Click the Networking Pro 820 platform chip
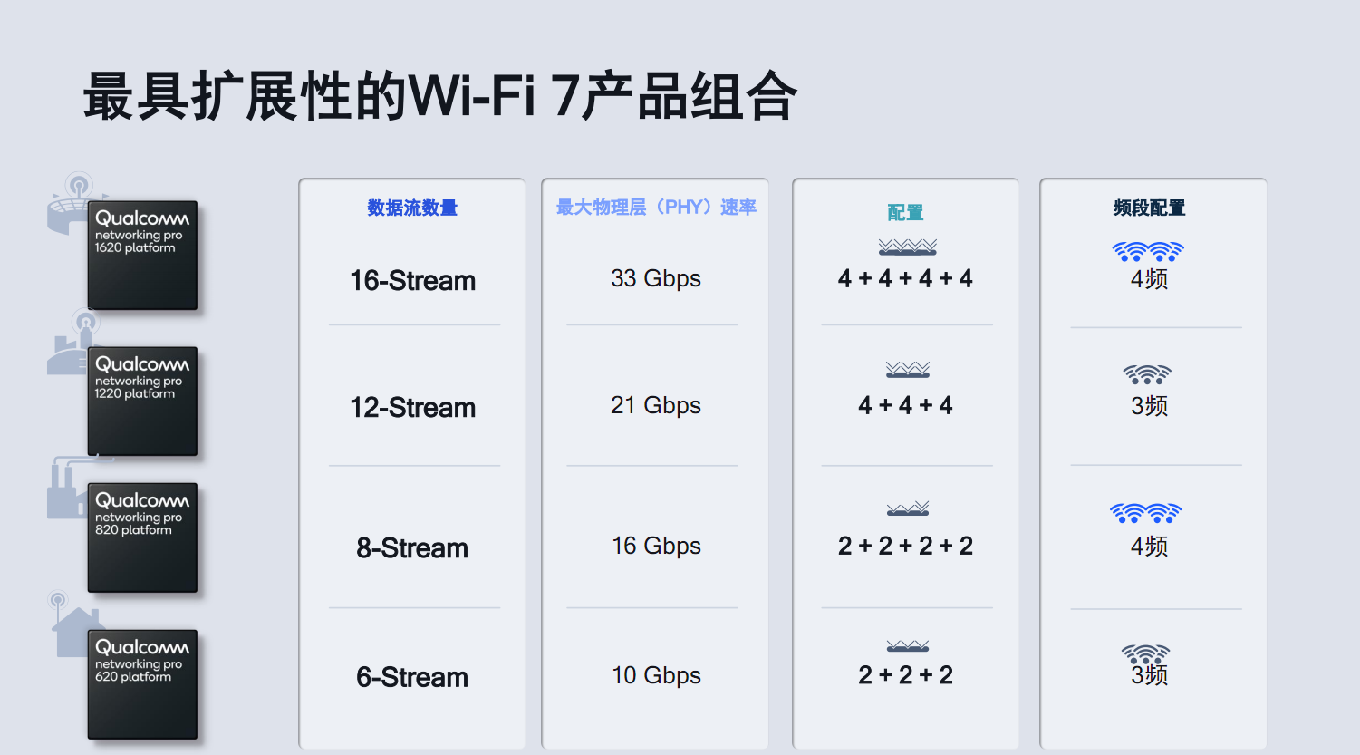1360x755 pixels. pyautogui.click(x=142, y=537)
